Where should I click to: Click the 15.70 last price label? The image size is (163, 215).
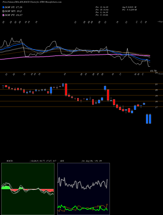pyautogui.click(x=153, y=71)
